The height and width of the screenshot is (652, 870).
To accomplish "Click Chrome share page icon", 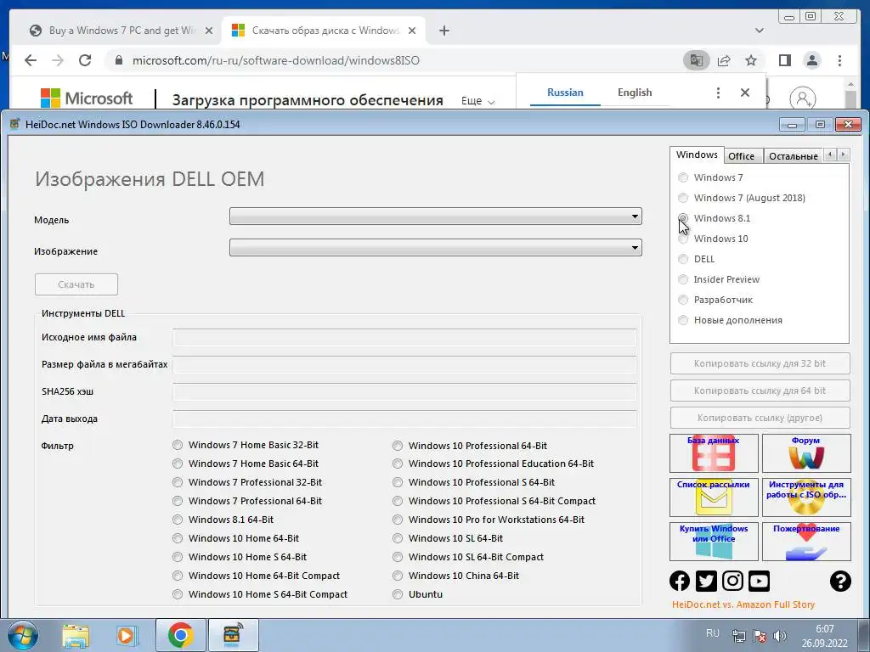I will (724, 60).
